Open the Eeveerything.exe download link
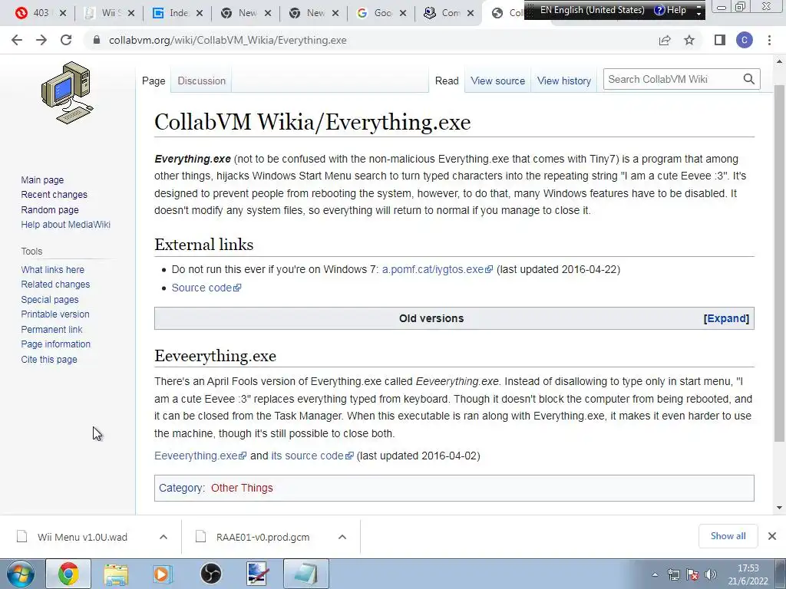The width and height of the screenshot is (786, 589). click(200, 456)
